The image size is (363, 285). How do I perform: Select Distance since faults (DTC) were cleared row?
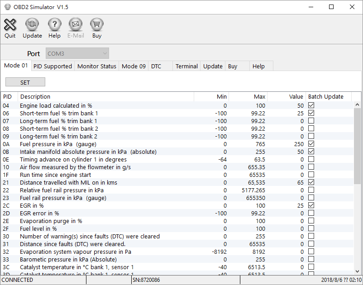click(x=177, y=244)
